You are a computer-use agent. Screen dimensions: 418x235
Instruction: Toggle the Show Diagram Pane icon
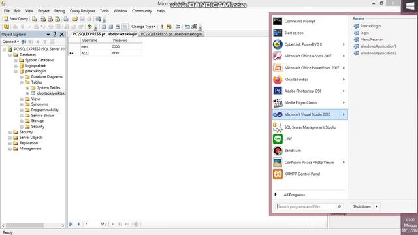(x=104, y=27)
